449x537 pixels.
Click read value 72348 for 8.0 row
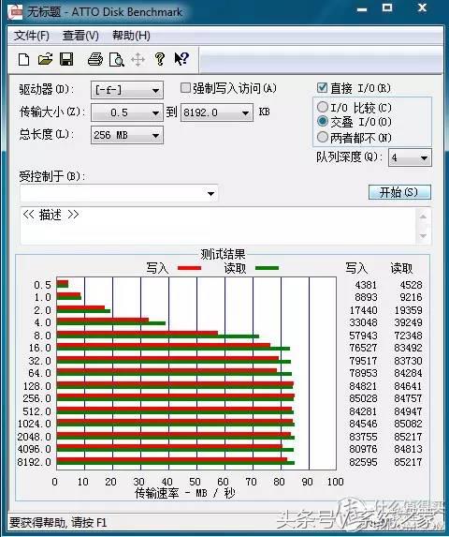408,336
